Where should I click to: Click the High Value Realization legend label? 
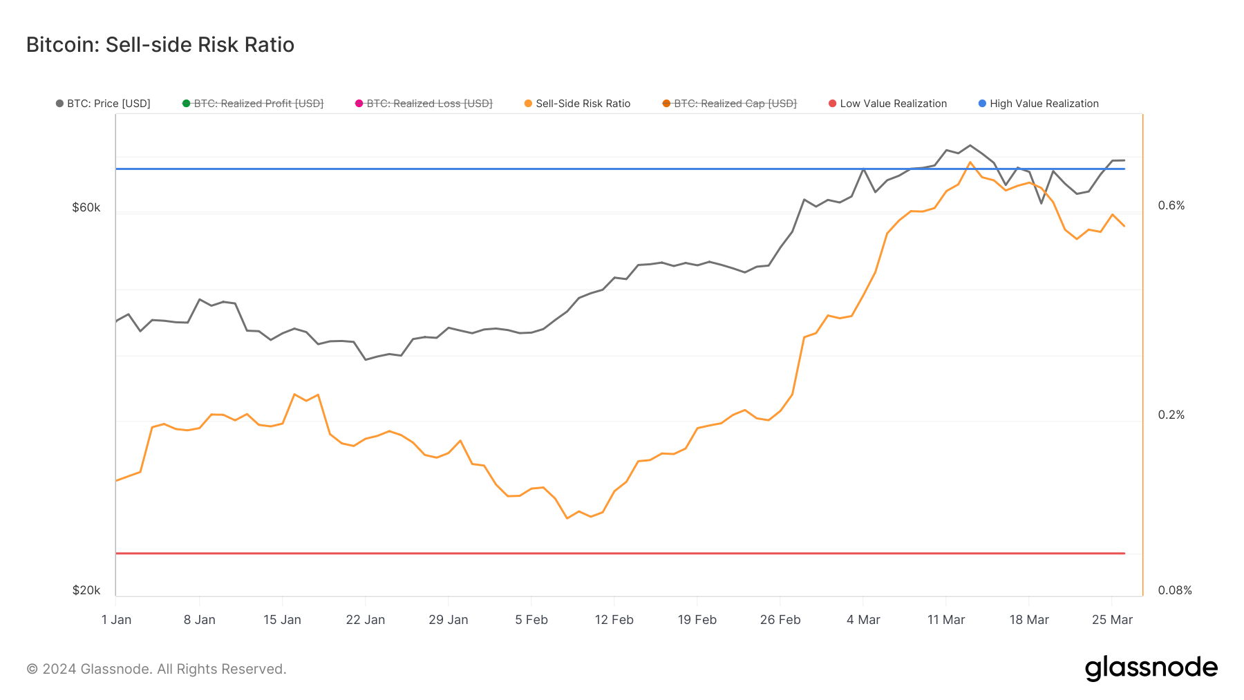[x=1044, y=103]
